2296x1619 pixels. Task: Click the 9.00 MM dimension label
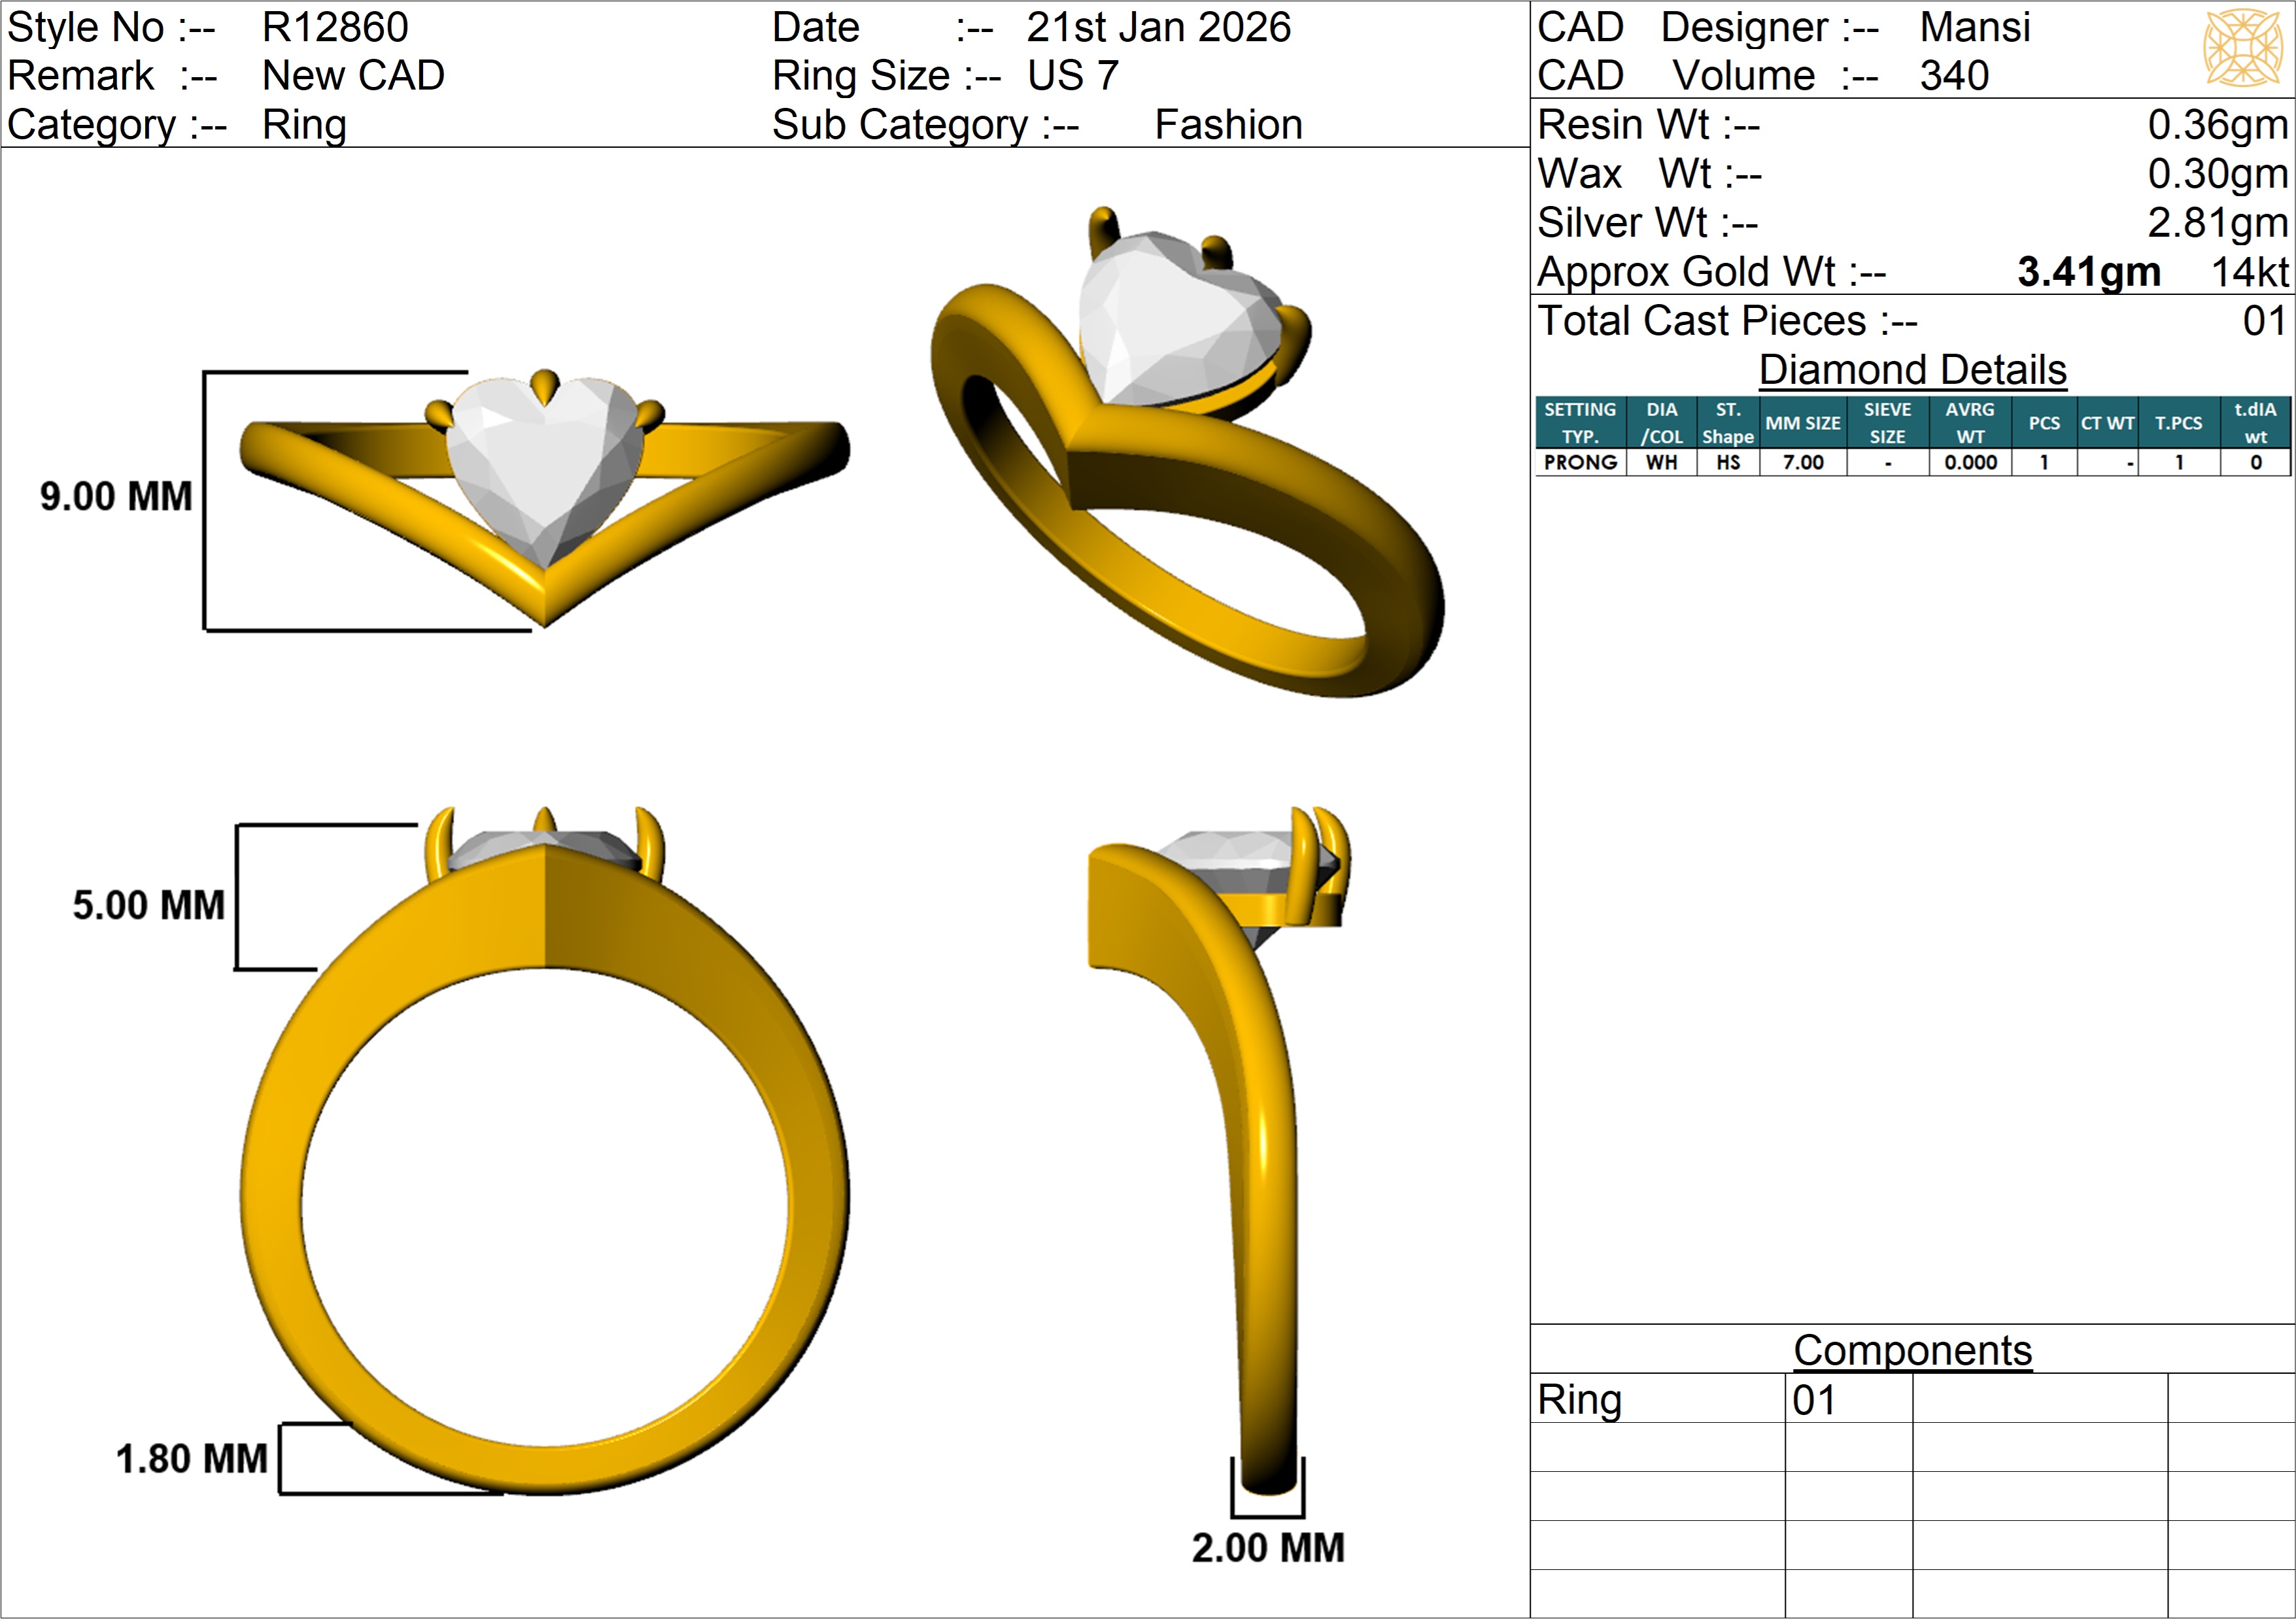point(116,497)
